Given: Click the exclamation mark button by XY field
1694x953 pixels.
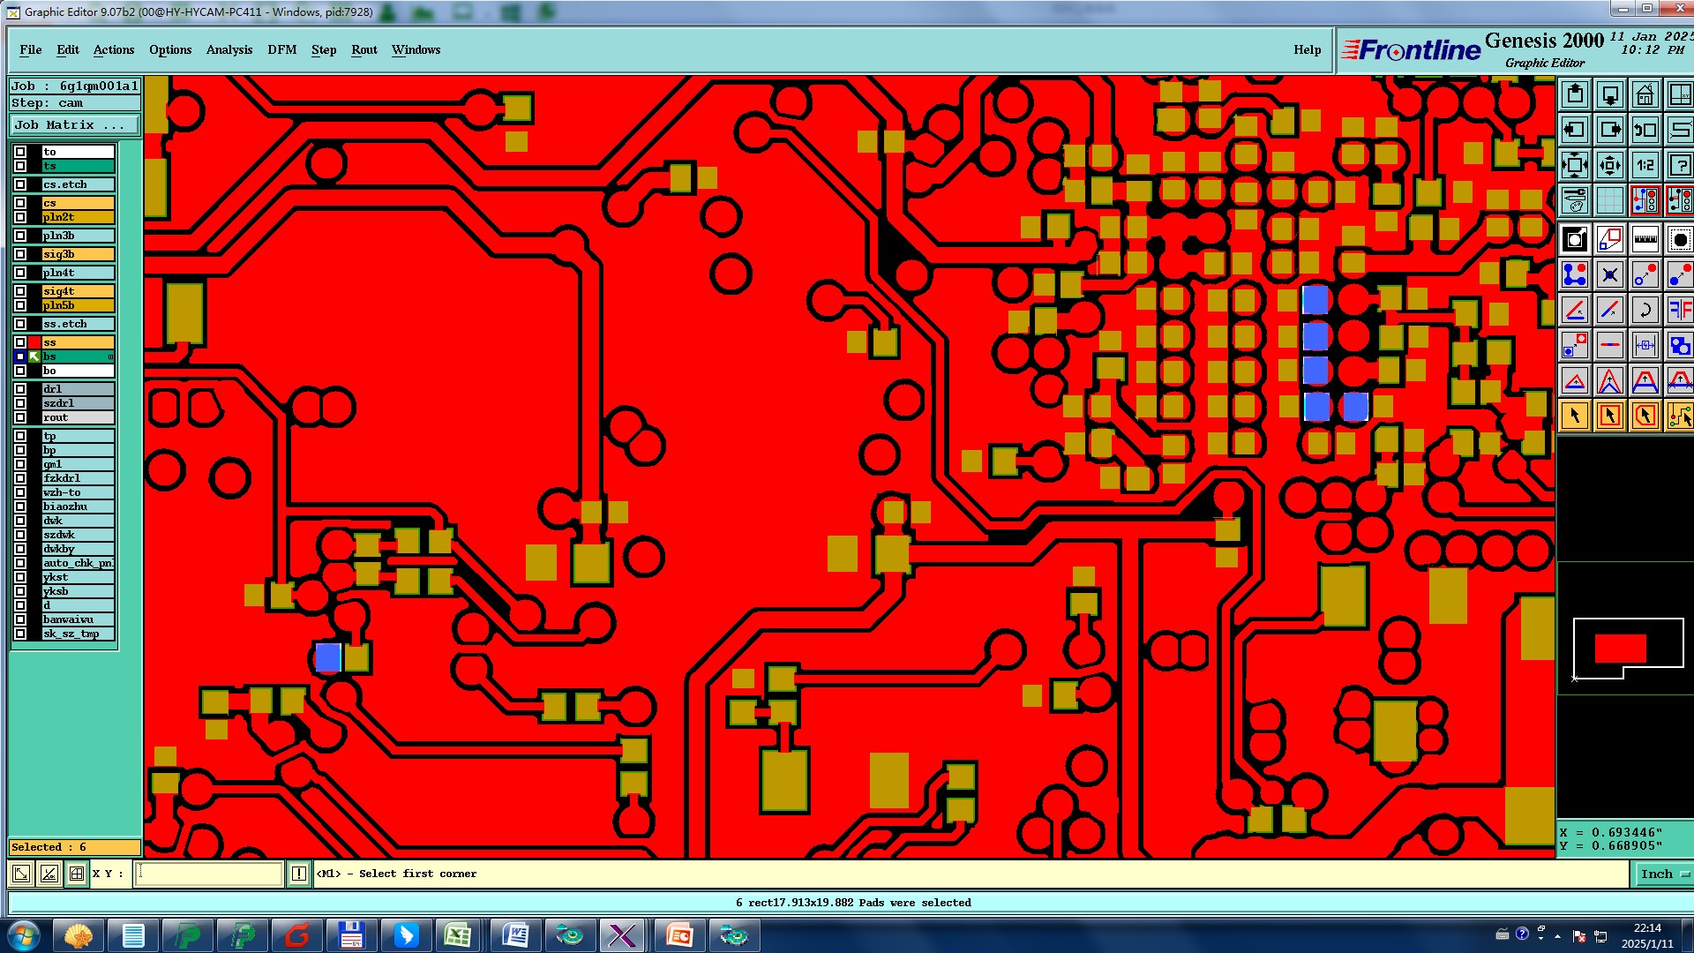Looking at the screenshot, I should [299, 874].
